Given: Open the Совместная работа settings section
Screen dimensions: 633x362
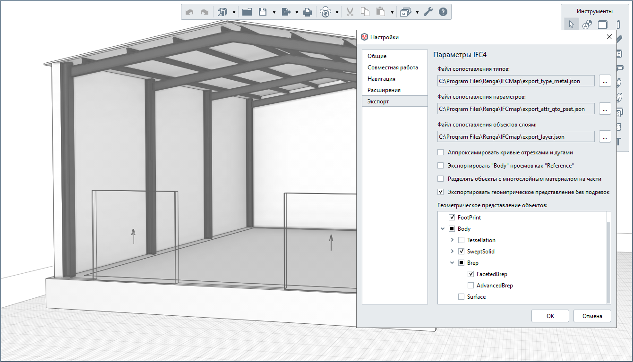Looking at the screenshot, I should pos(393,67).
